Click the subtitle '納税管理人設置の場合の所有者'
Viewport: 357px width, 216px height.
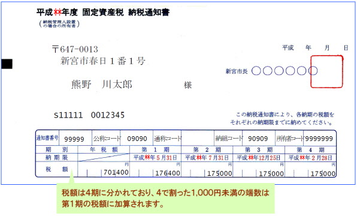(59, 24)
